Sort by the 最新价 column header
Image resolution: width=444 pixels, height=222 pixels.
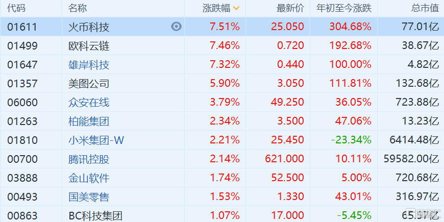tap(290, 9)
